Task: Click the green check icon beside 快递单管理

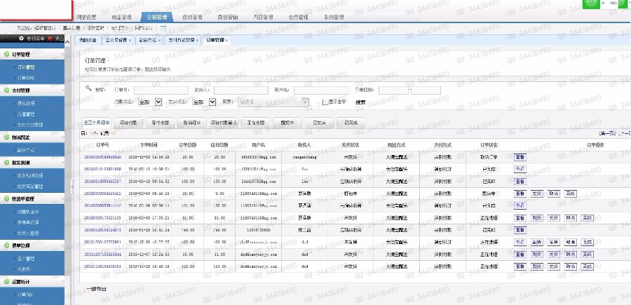Action: 6,198
